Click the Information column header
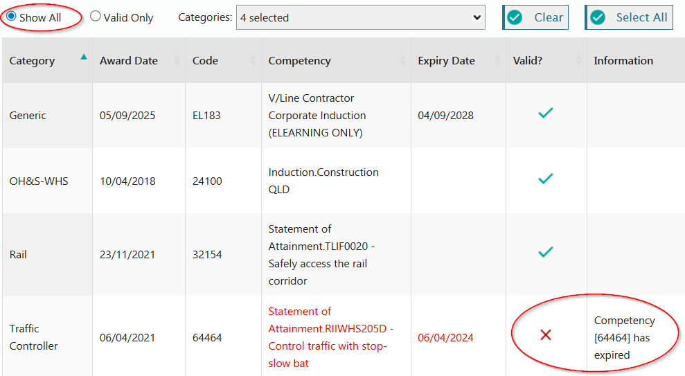The image size is (685, 376). coord(623,61)
